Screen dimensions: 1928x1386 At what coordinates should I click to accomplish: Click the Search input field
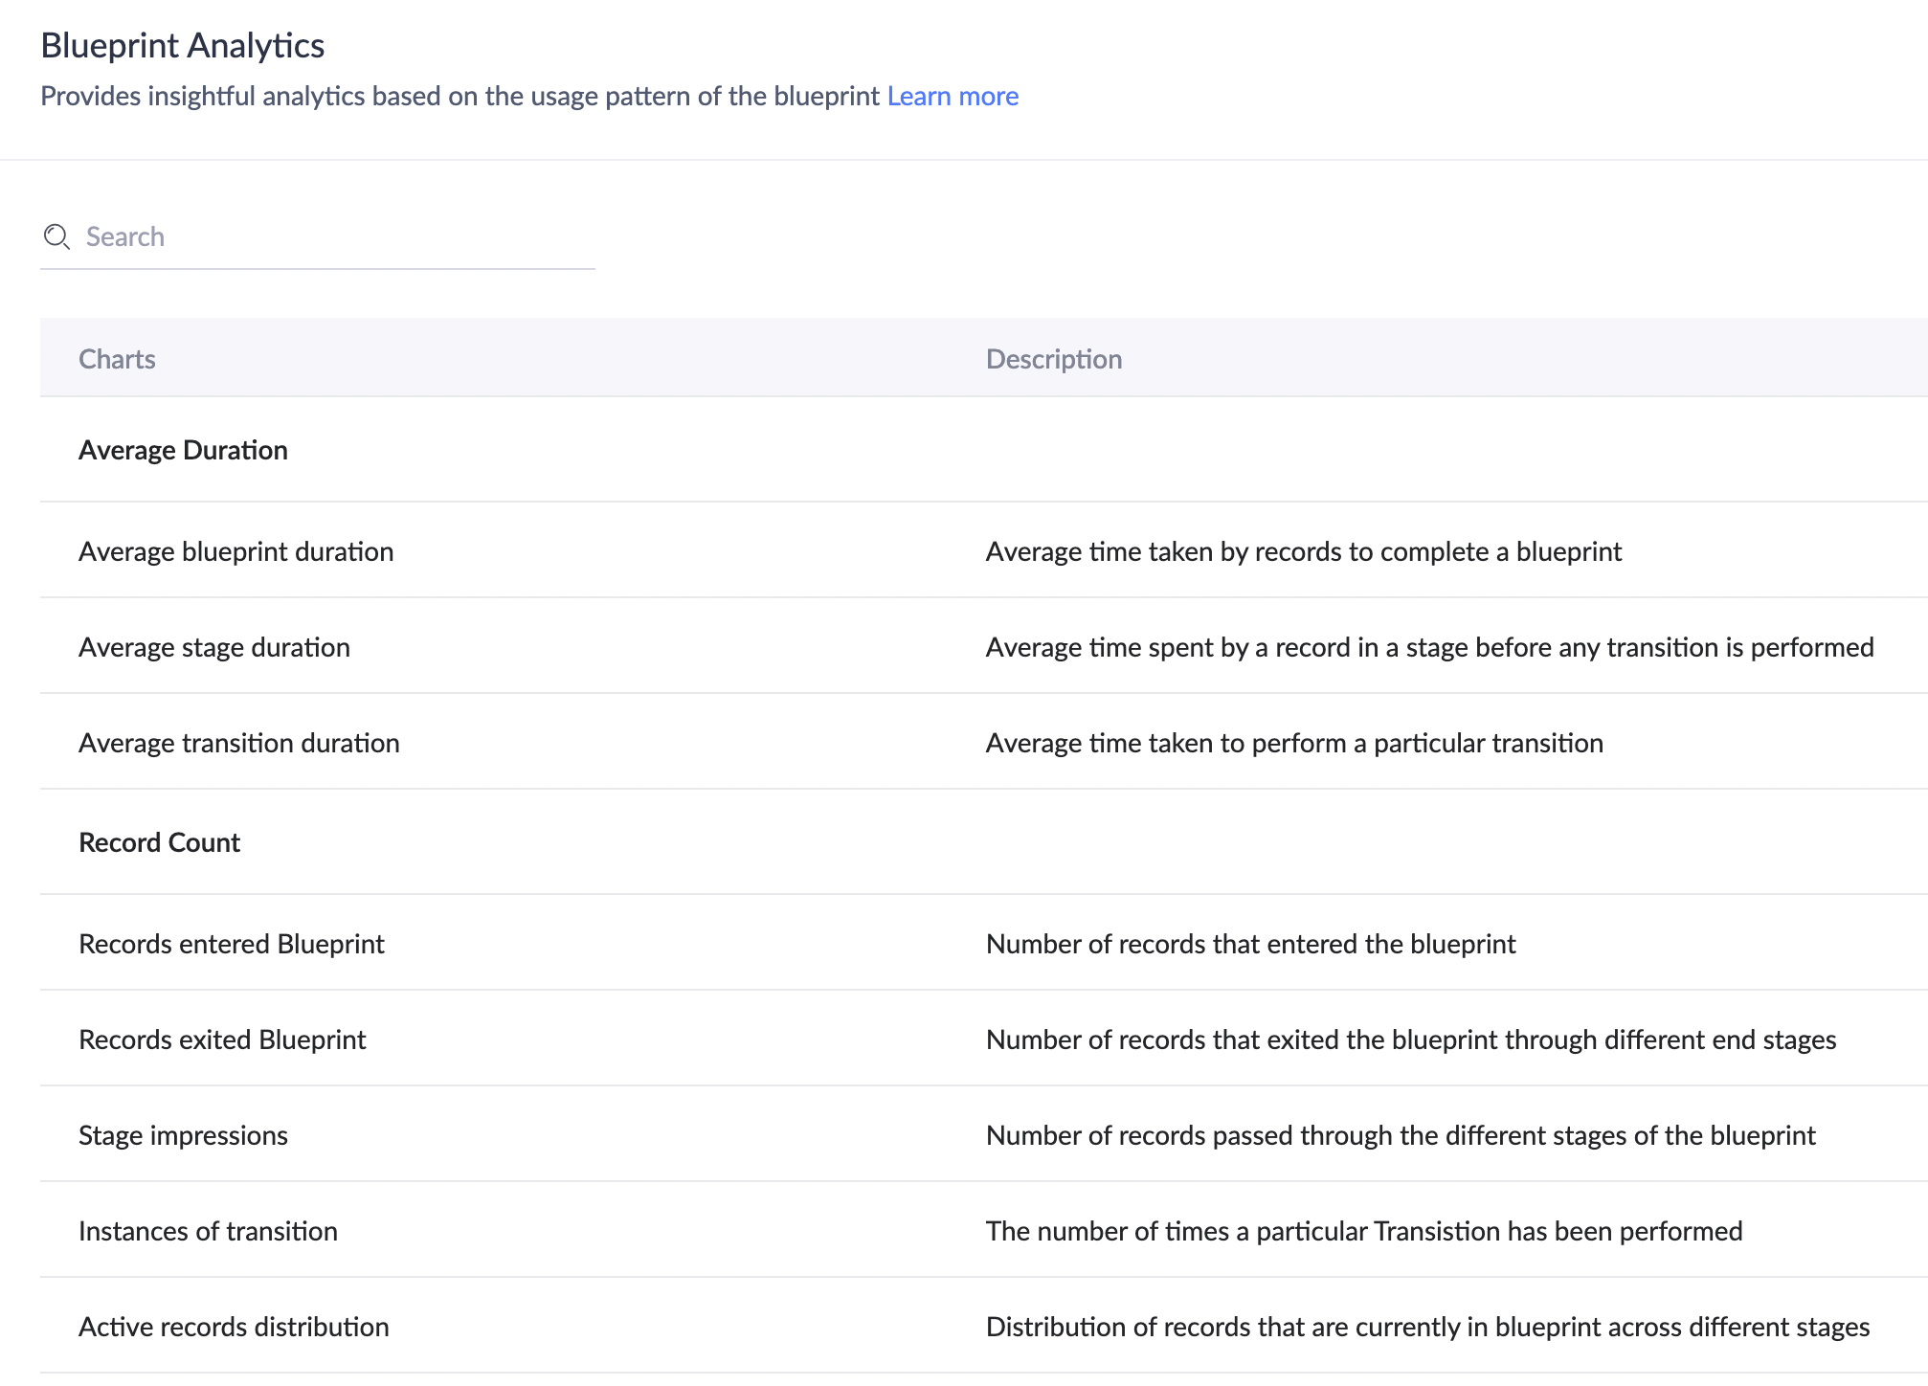(335, 236)
